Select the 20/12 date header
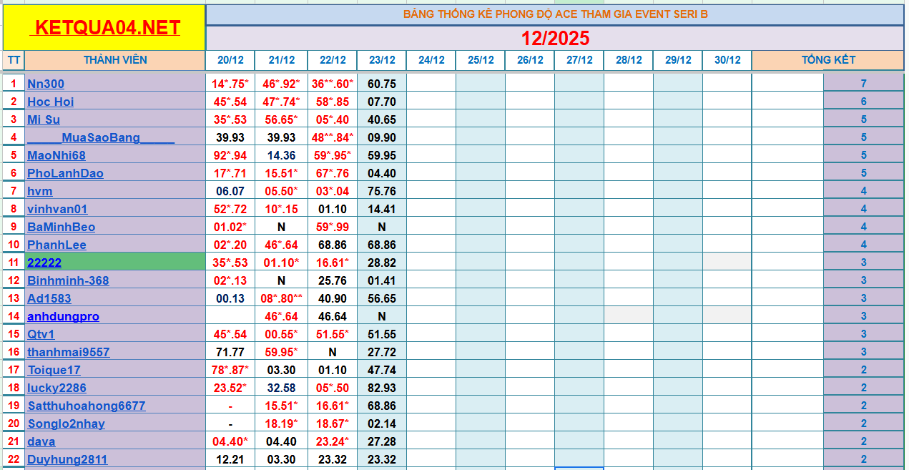This screenshot has width=909, height=470. point(230,60)
